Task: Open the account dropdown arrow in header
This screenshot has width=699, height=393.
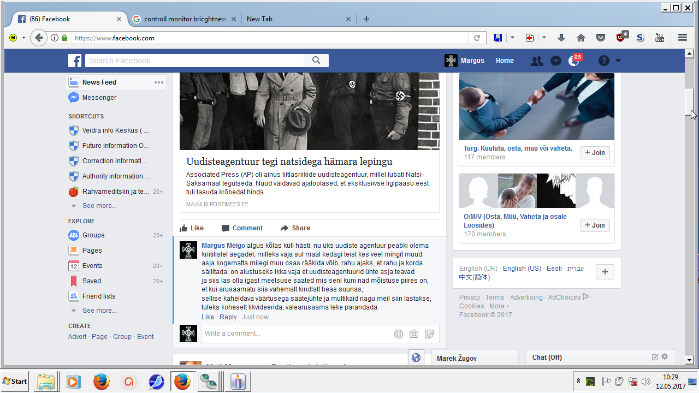Action: 618,61
